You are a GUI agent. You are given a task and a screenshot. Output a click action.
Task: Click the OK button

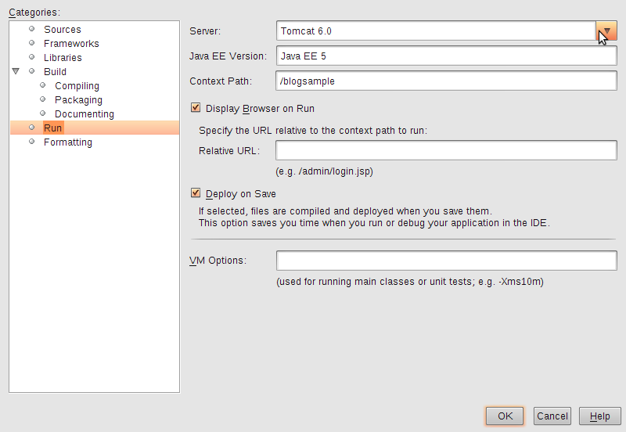pos(505,416)
